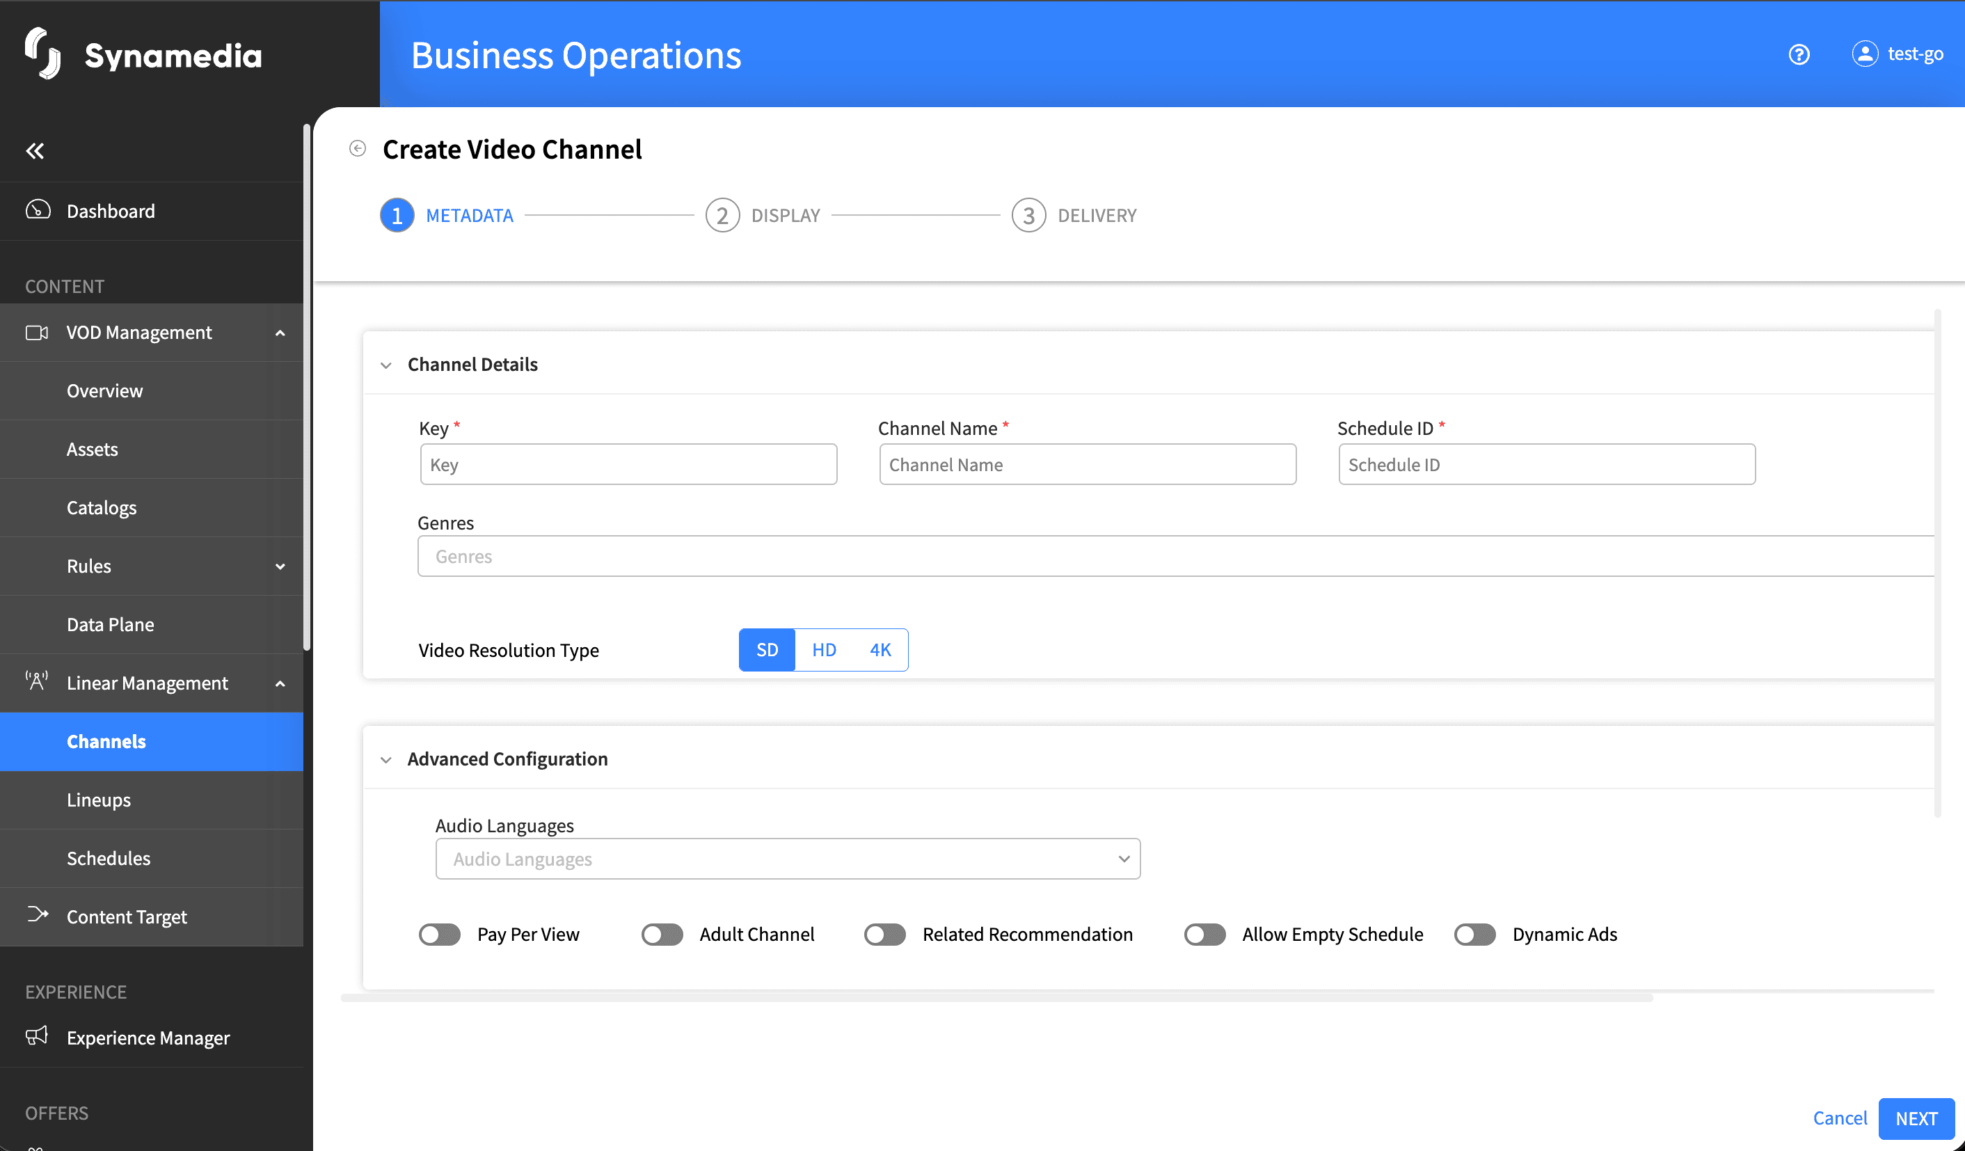Focus the Schedule ID input field
This screenshot has width=1965, height=1151.
(1547, 464)
